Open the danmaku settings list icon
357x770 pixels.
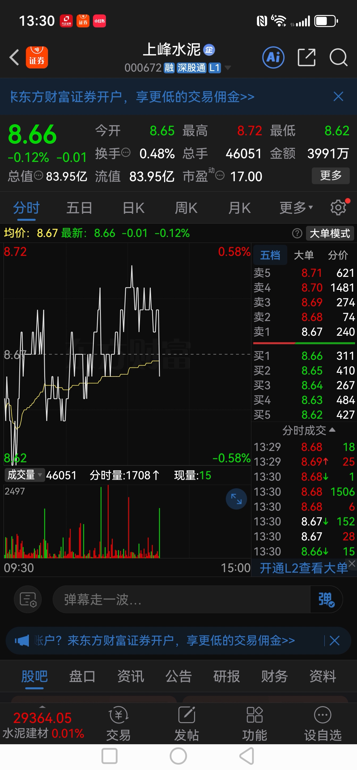pyautogui.click(x=28, y=599)
